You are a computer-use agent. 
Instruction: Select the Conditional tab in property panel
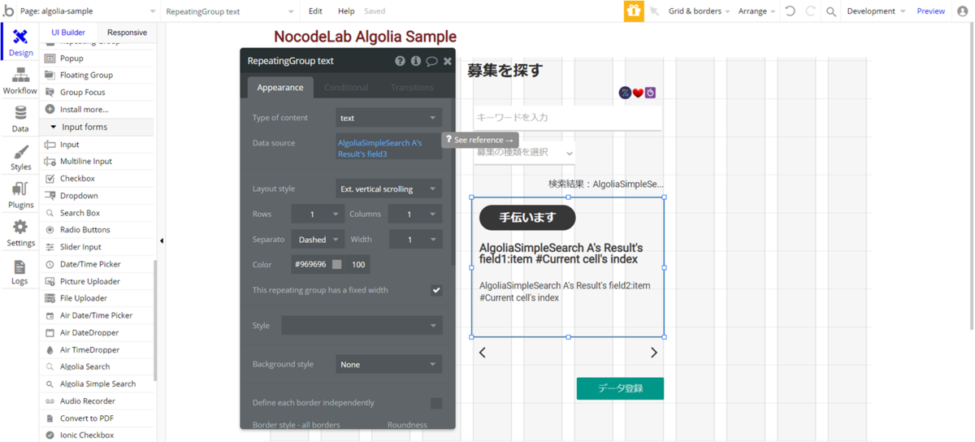pos(346,87)
